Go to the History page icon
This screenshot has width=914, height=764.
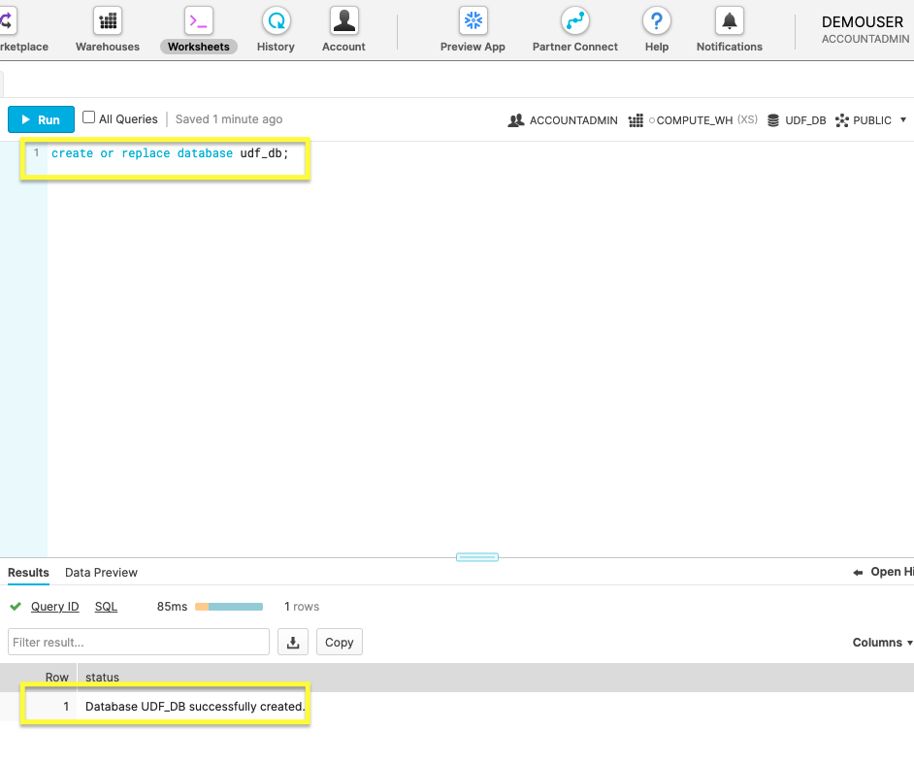click(x=276, y=21)
